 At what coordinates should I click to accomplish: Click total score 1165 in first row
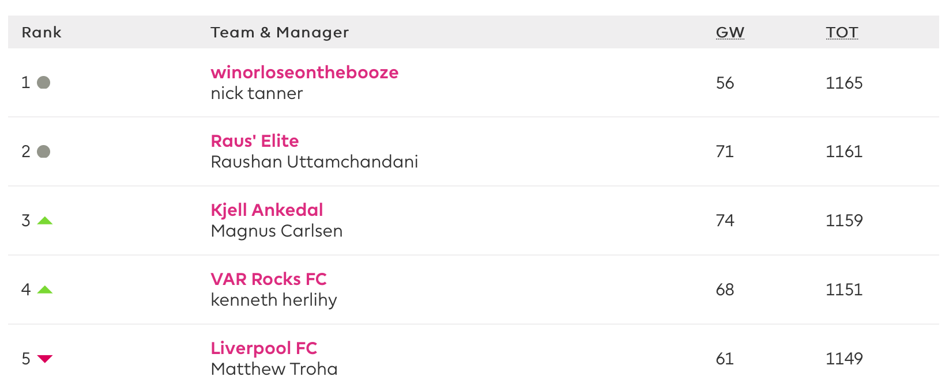844,83
